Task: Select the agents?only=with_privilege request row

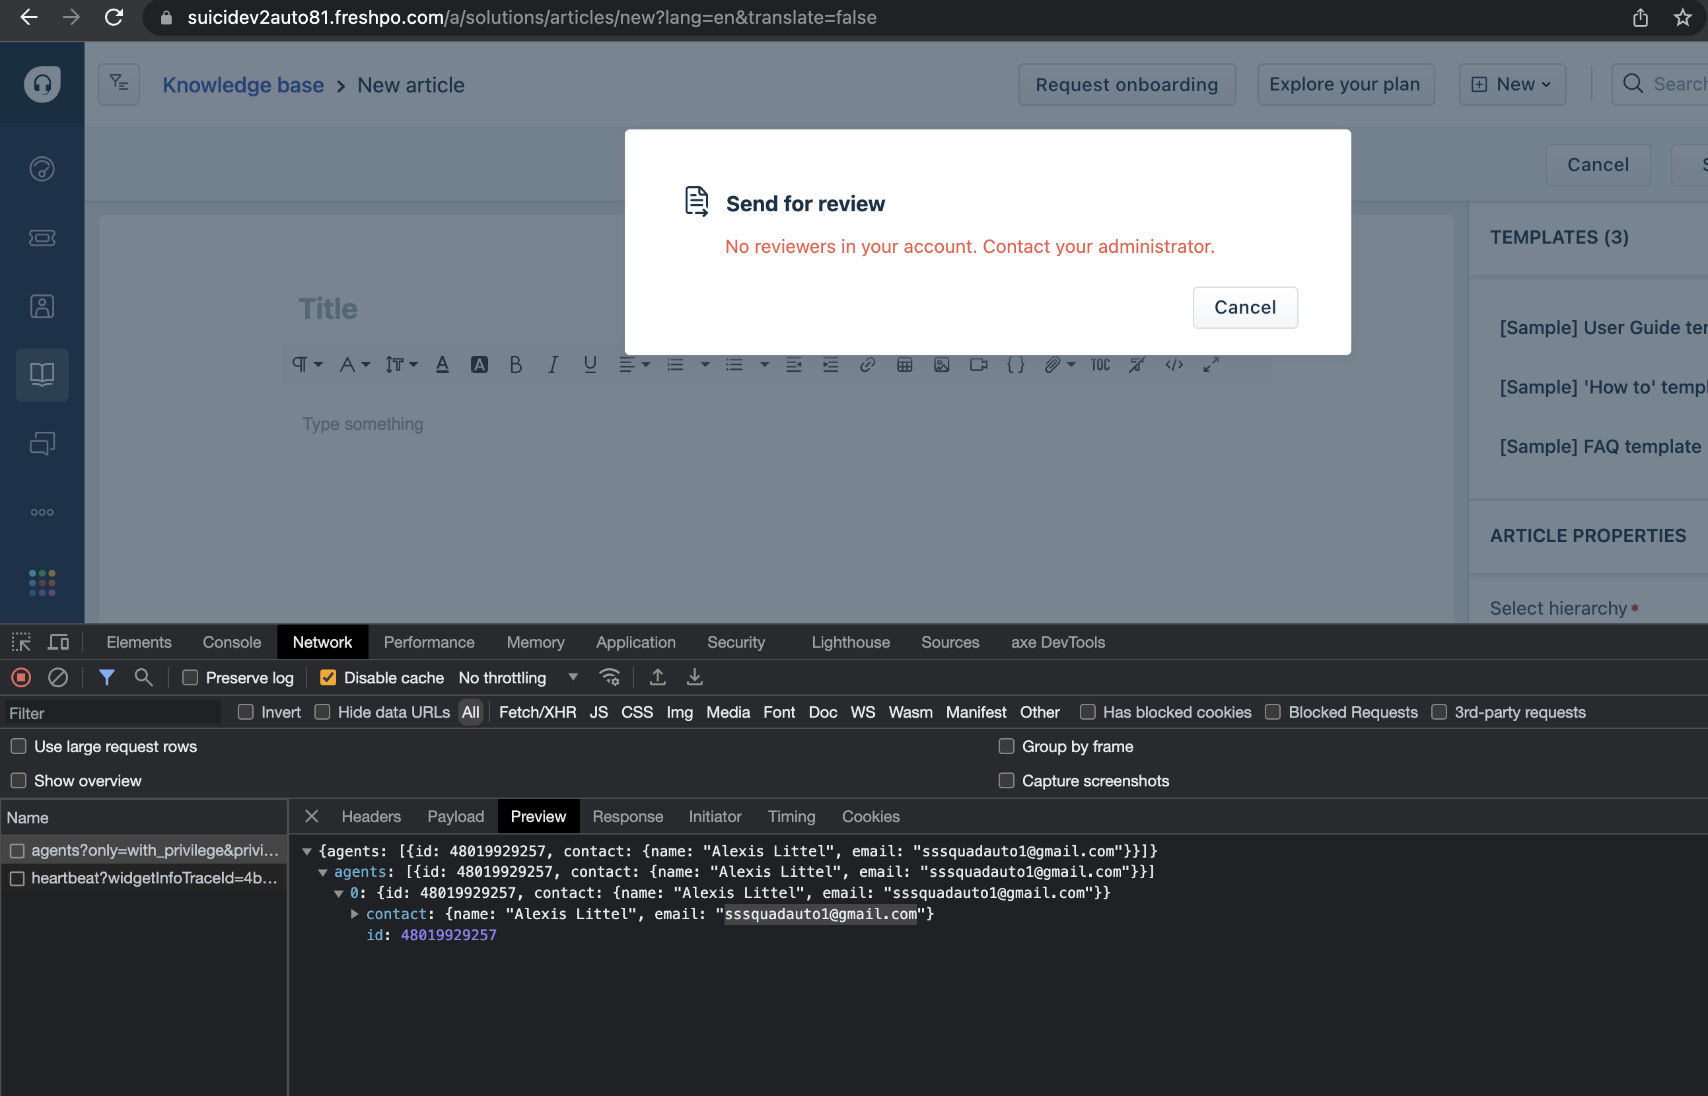Action: [x=154, y=850]
